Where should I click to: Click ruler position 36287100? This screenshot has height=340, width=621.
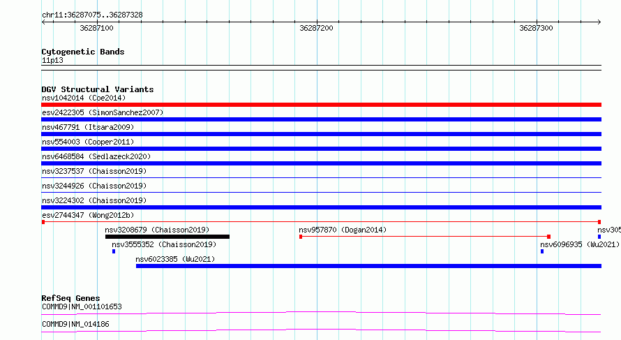click(x=96, y=28)
